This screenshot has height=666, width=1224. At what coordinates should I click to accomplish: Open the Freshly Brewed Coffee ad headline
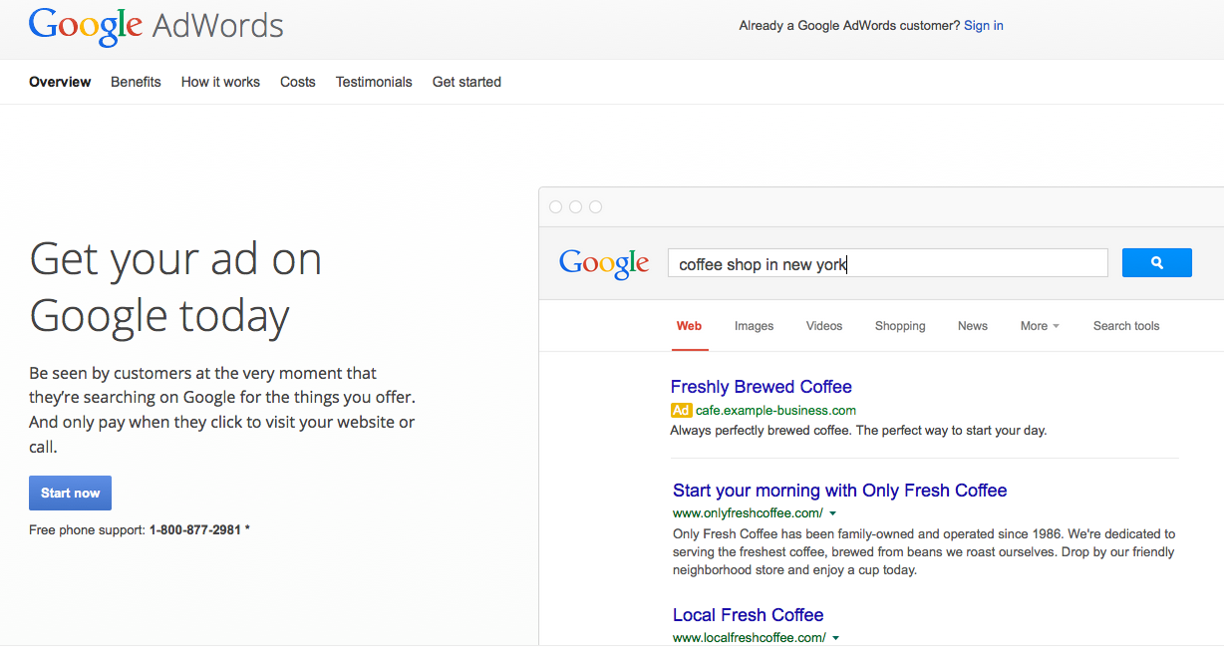pyautogui.click(x=761, y=387)
